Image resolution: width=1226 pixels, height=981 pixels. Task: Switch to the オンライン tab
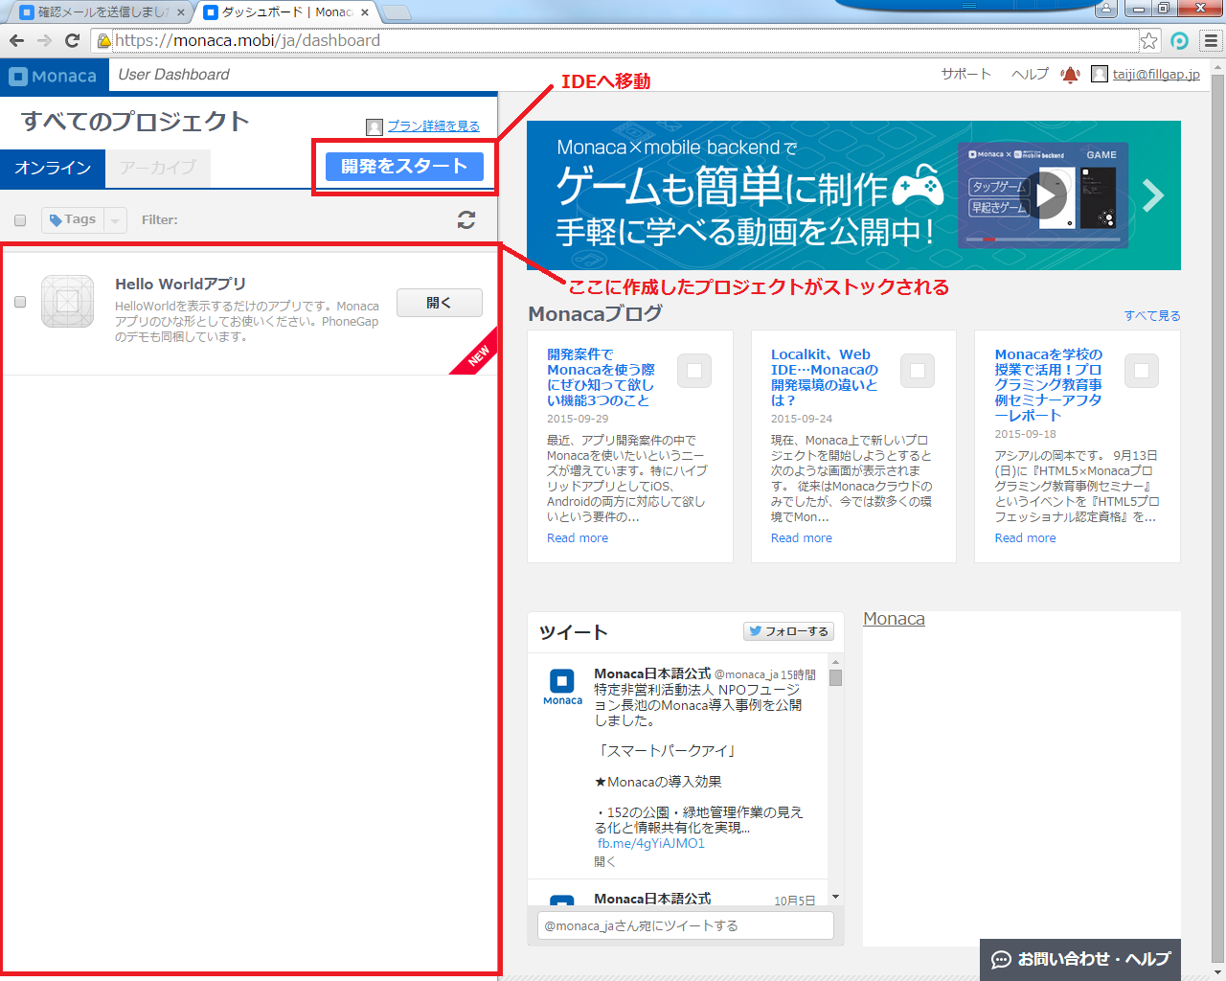(x=53, y=168)
